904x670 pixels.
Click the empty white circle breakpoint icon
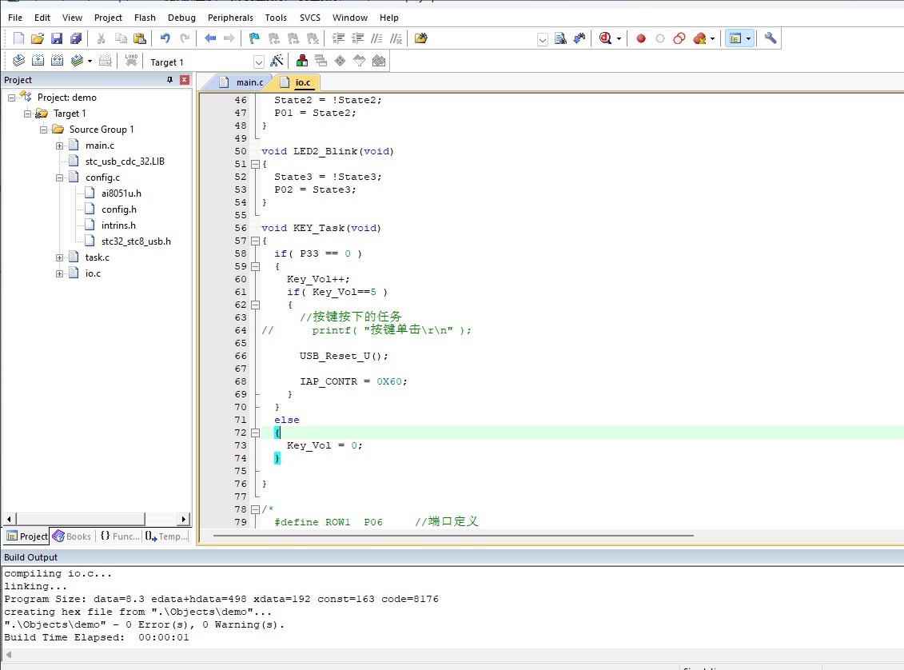click(x=660, y=38)
